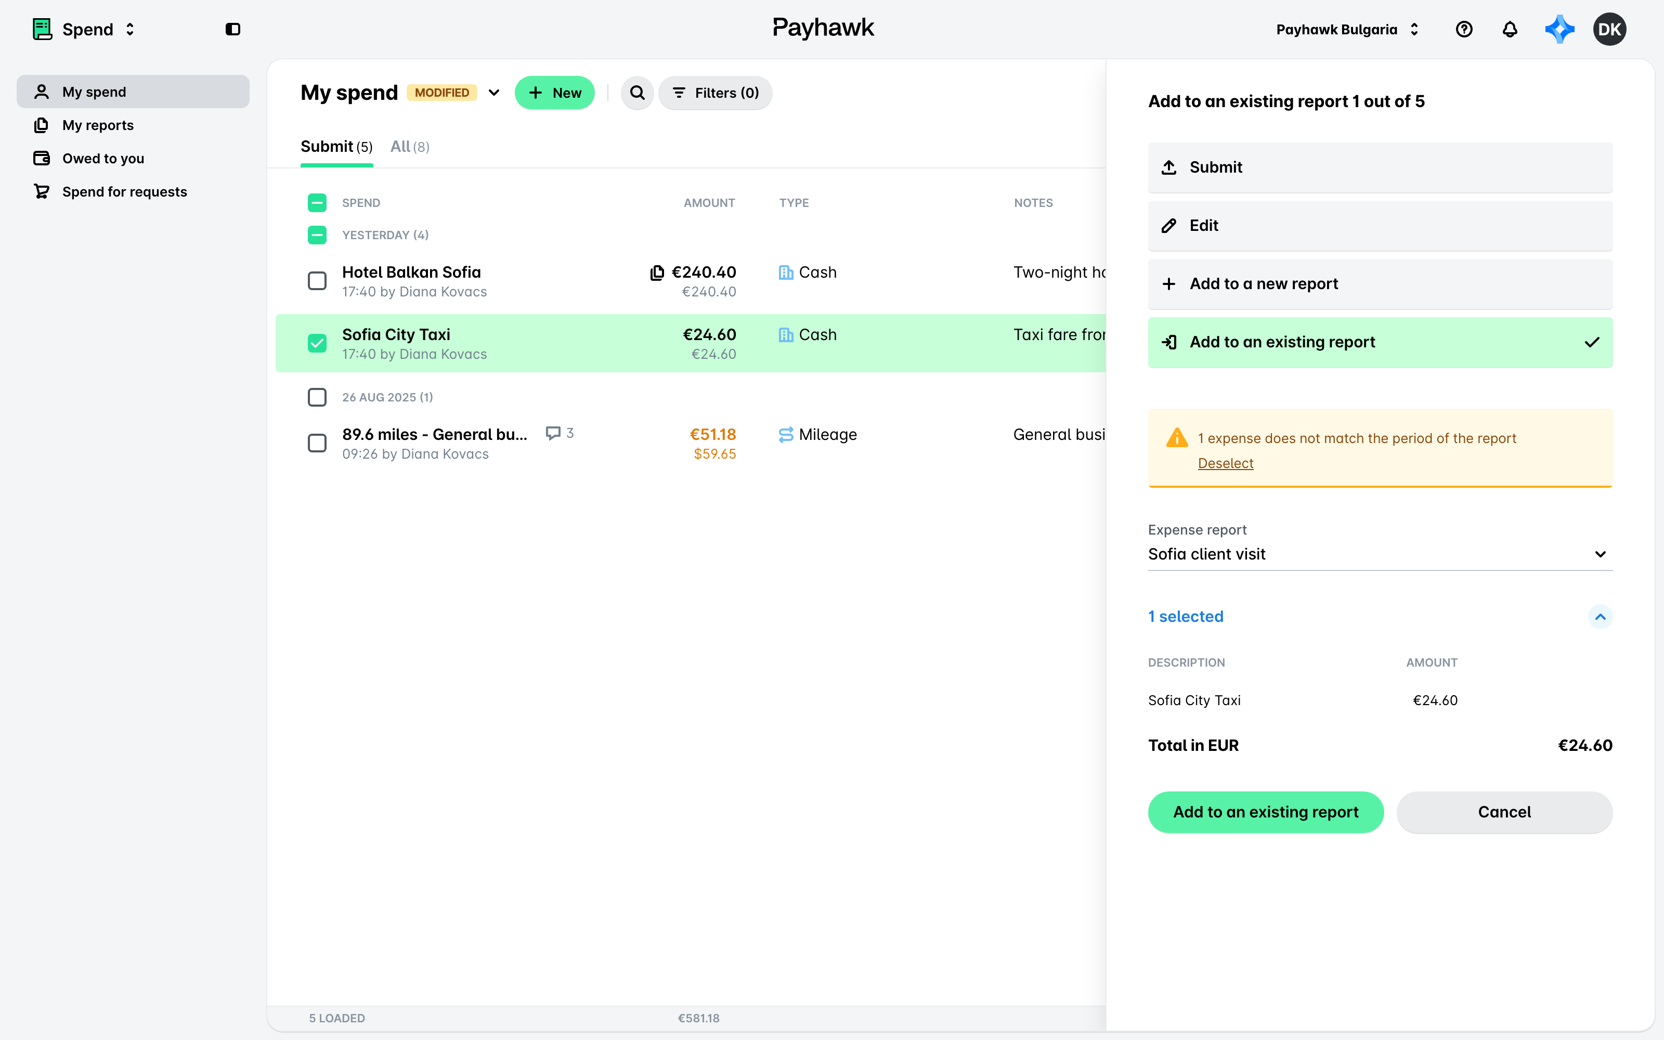Choose Add to a new report option

1380,283
